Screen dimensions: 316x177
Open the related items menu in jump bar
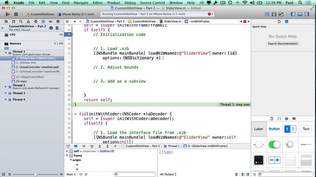coord(67,22)
